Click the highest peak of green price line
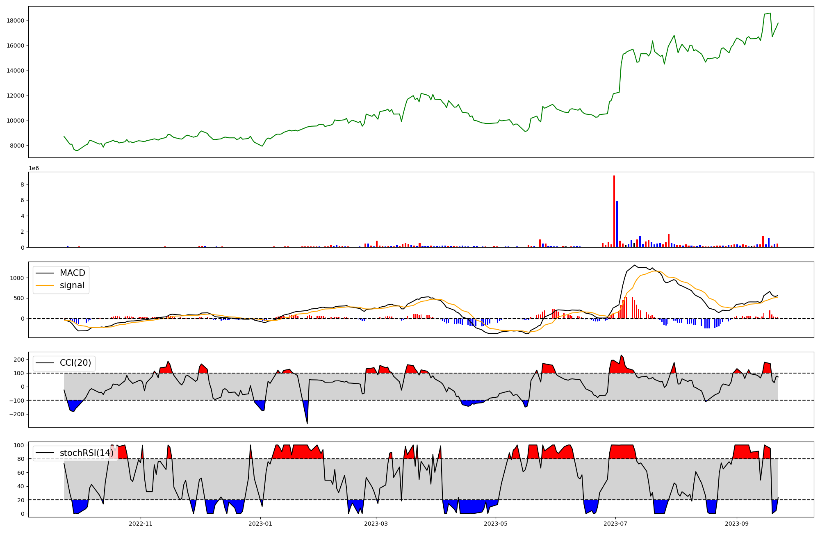 tap(770, 13)
